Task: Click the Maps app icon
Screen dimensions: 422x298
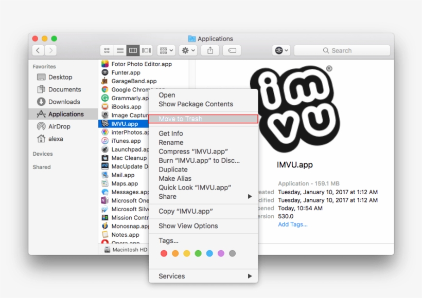Action: (105, 183)
